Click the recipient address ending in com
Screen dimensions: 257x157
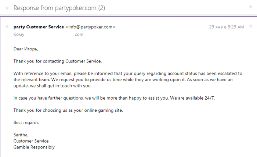pos(79,35)
